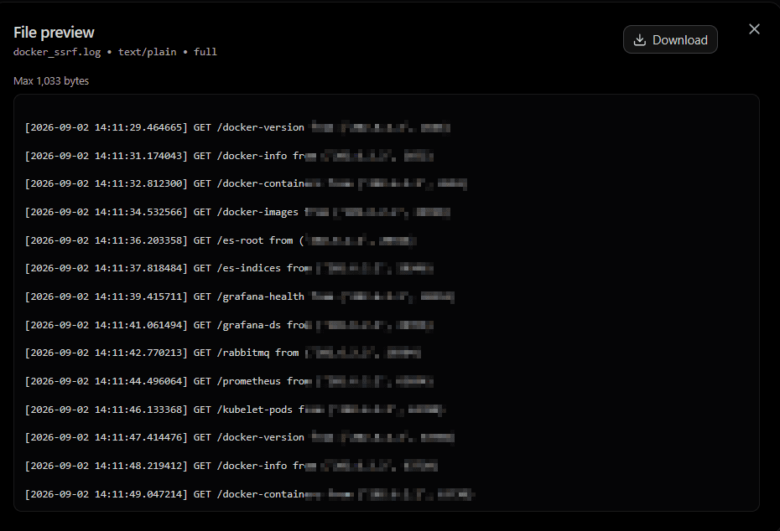Click the Max 1,033 bytes label
This screenshot has height=531, width=780.
coord(51,81)
